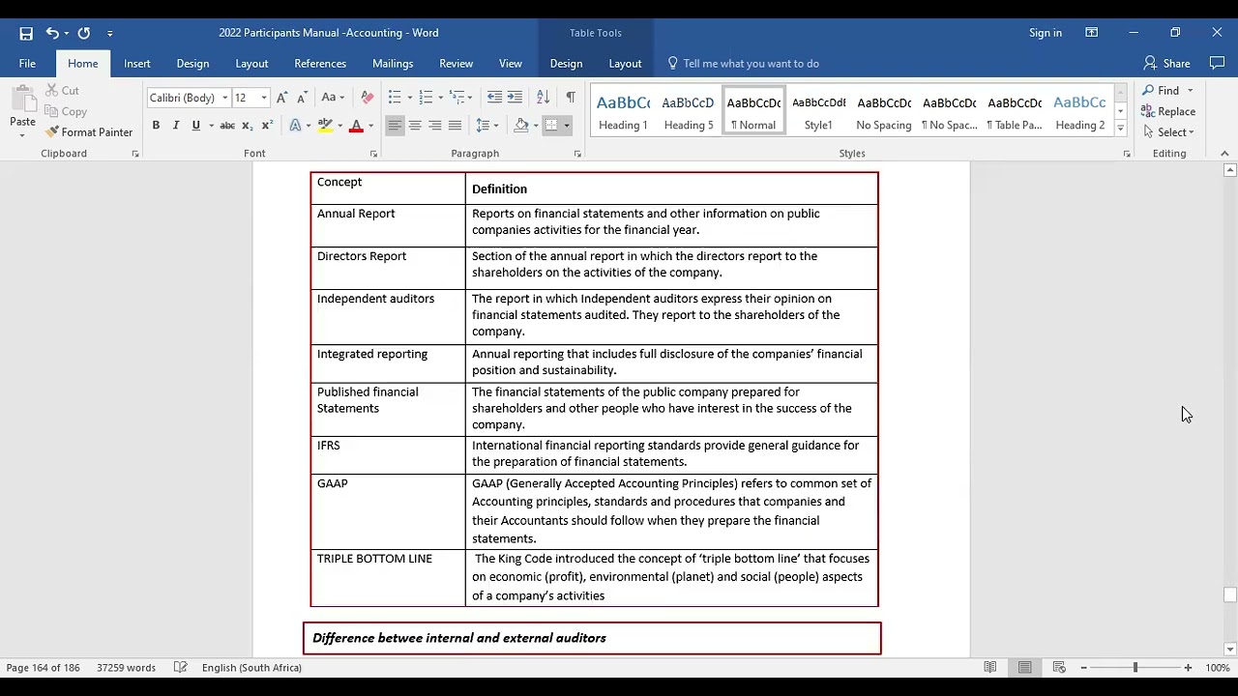Open the Mailings tab
The width and height of the screenshot is (1238, 696).
click(x=393, y=64)
